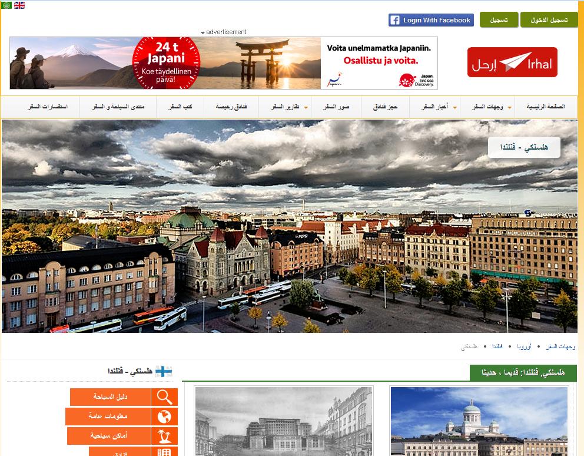The width and height of the screenshot is (584, 456).
Task: Click the palm tree tourist places icon
Action: click(x=164, y=436)
